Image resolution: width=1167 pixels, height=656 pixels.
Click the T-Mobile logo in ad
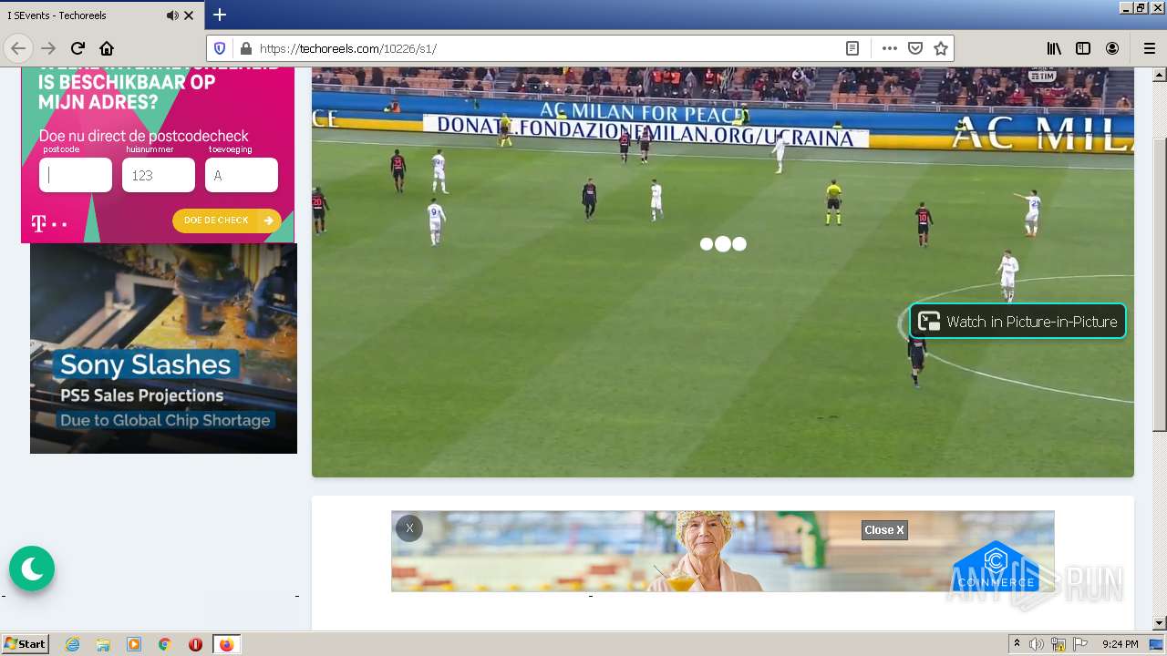pos(48,223)
